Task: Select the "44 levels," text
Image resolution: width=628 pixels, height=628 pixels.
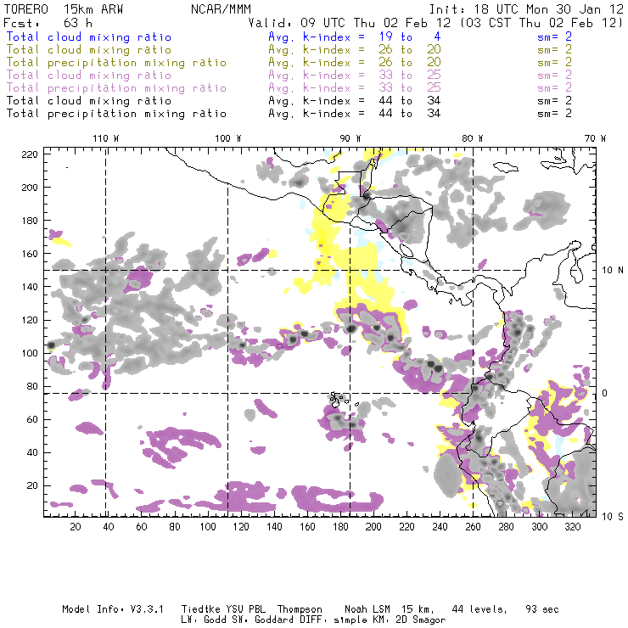Action: pyautogui.click(x=479, y=609)
